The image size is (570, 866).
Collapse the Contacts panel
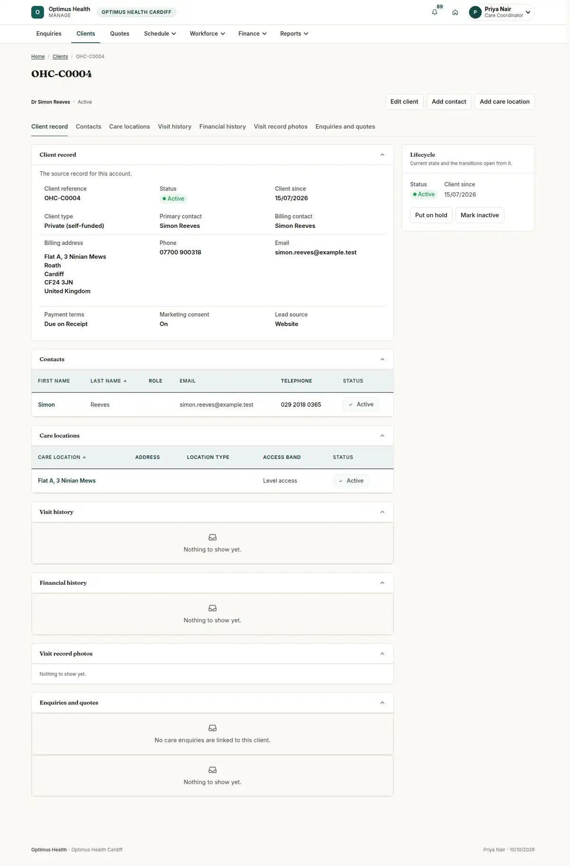(382, 359)
